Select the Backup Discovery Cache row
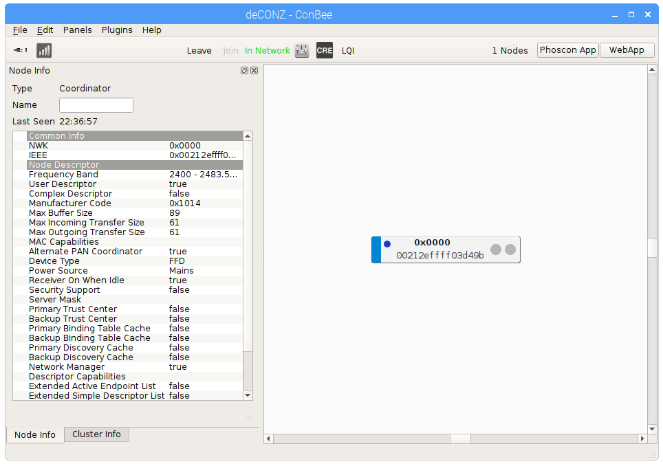This screenshot has width=663, height=464. [128, 357]
